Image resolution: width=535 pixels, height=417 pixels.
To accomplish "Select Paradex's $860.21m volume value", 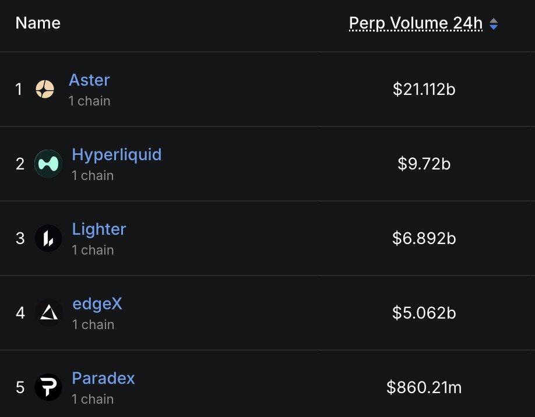I will 424,387.
